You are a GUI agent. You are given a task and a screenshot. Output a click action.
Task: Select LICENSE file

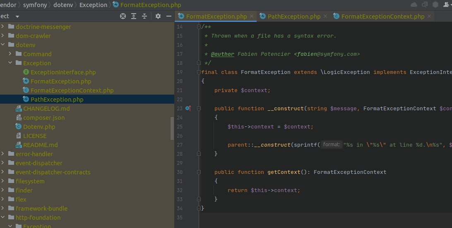point(35,136)
